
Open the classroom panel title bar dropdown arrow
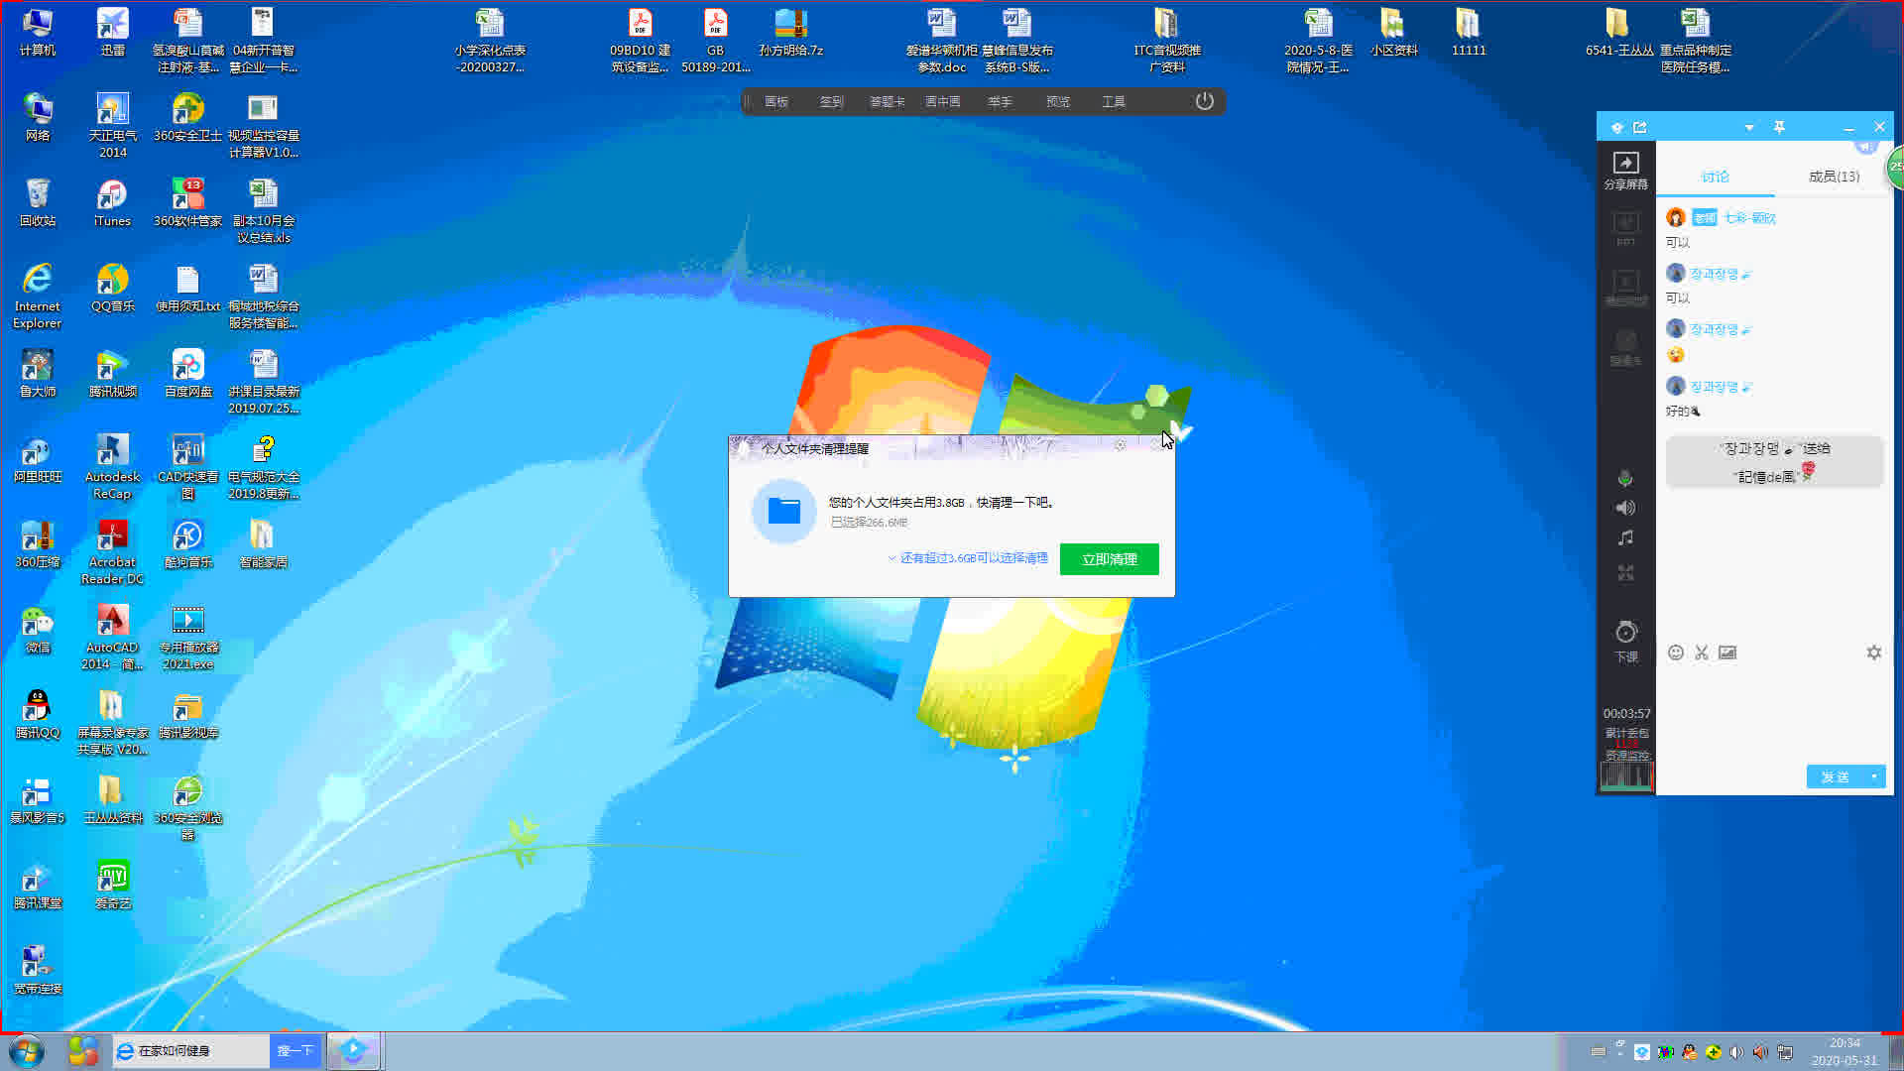(x=1749, y=128)
